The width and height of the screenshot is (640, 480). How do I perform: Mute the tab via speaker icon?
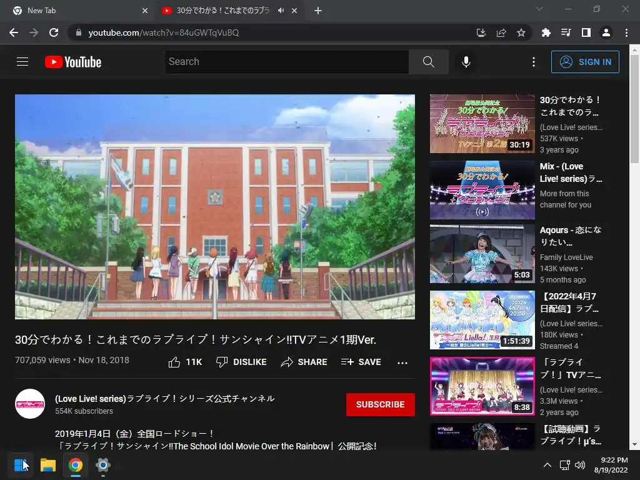pos(281,11)
